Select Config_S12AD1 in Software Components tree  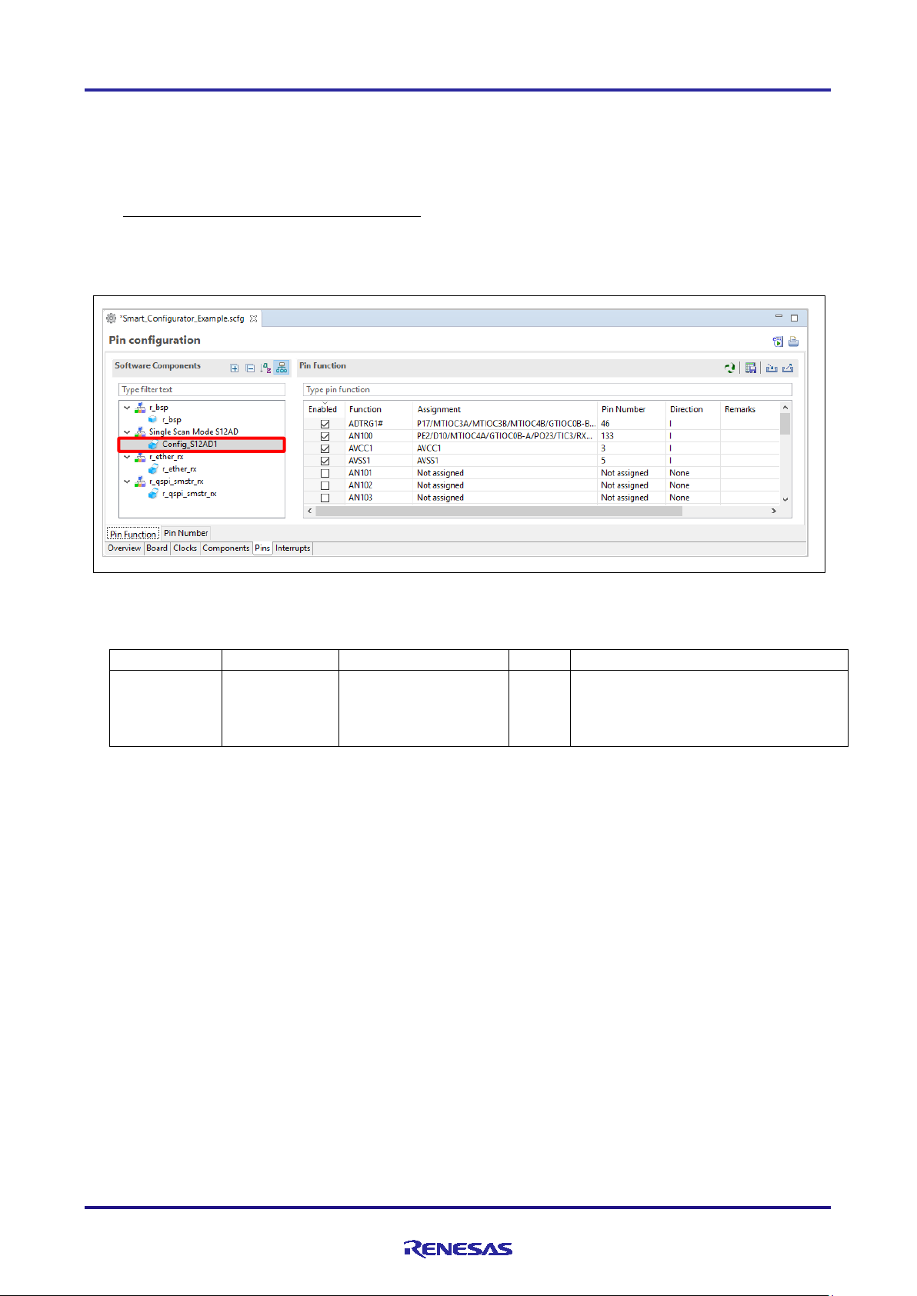click(189, 445)
